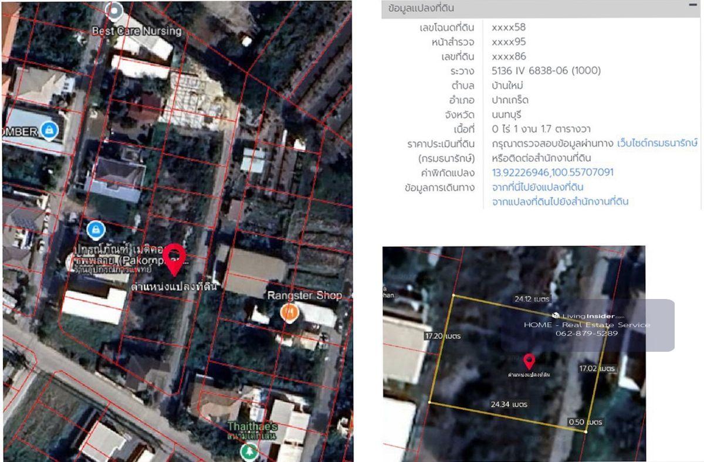This screenshot has width=704, height=462.
Task: Click the Best Care Nursing map pin
Action: (115, 10)
